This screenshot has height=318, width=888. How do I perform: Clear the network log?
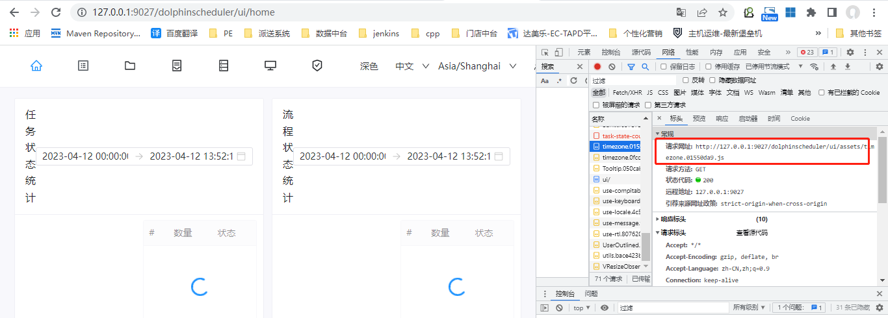click(x=612, y=66)
